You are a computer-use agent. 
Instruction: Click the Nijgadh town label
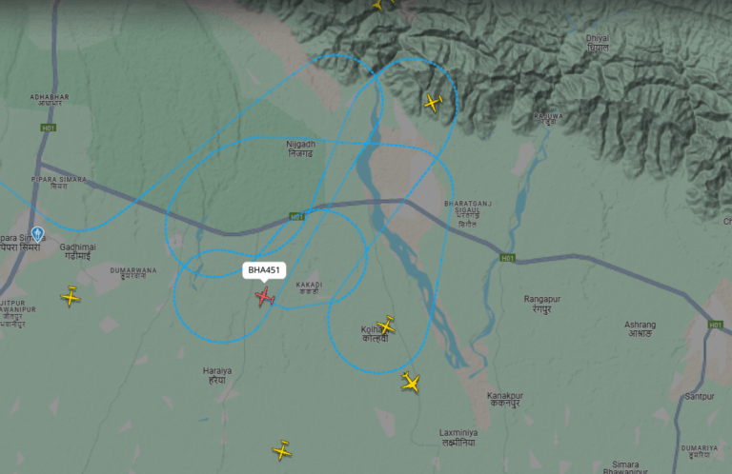pyautogui.click(x=300, y=148)
